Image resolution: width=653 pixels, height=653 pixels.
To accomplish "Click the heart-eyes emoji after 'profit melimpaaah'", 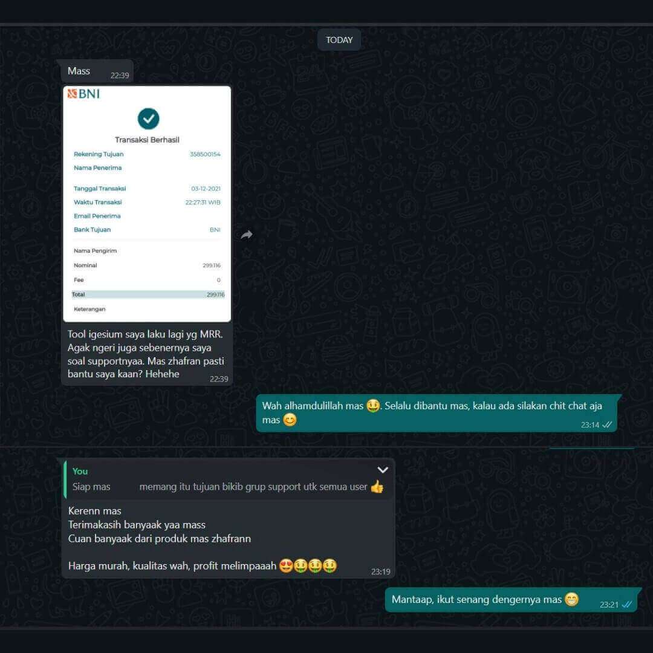I will pos(285,565).
